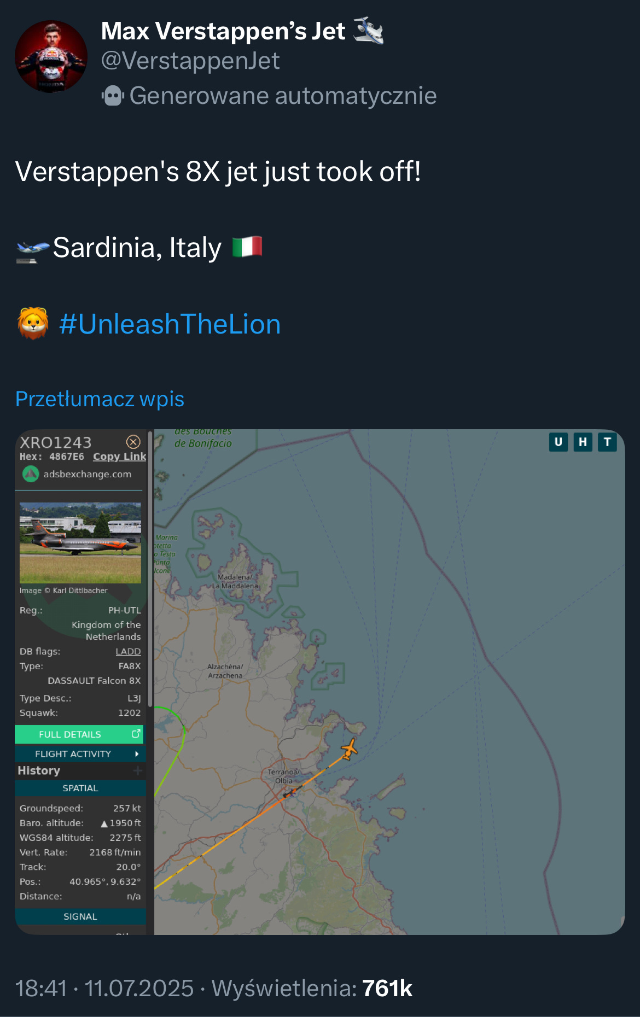This screenshot has width=640, height=1017.
Task: Click Przetłumacz wpis translate link
Action: pyautogui.click(x=100, y=399)
